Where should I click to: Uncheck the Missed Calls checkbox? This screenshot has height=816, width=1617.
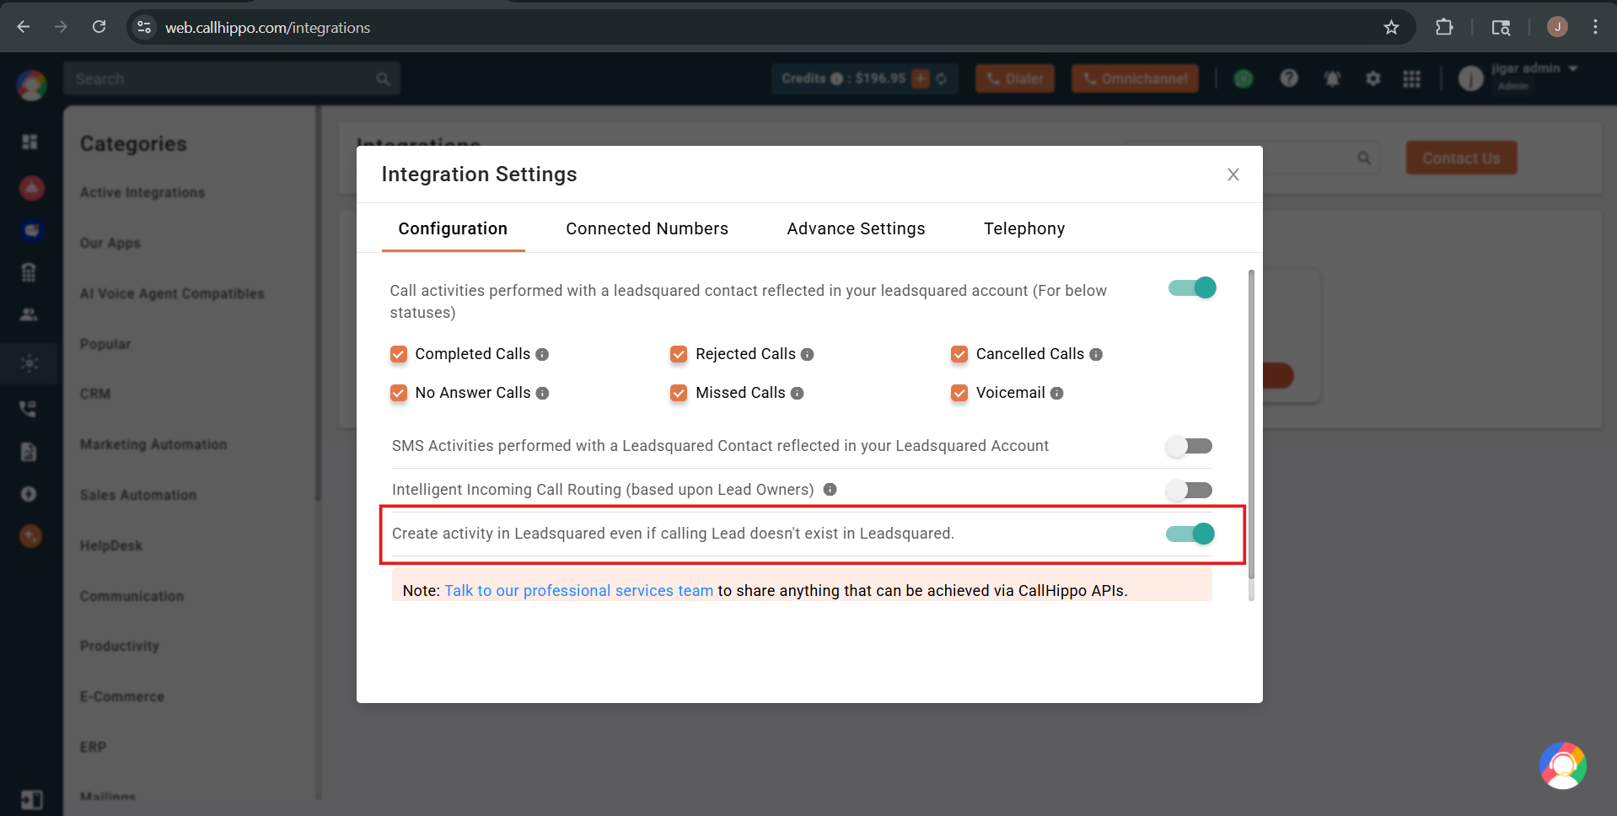679,393
